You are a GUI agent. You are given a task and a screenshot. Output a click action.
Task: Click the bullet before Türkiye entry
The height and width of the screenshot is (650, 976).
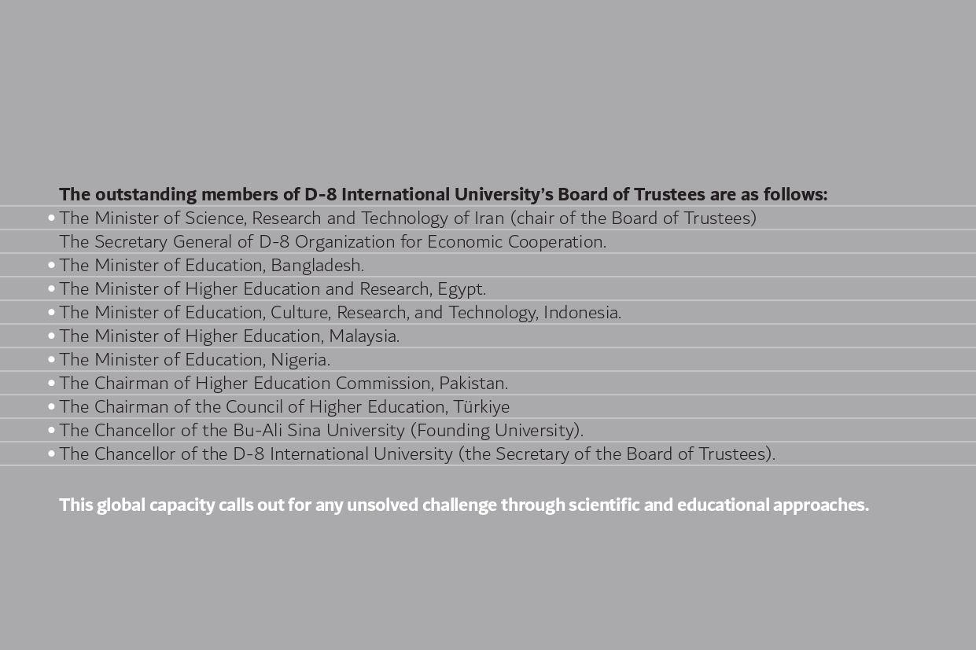tap(51, 406)
